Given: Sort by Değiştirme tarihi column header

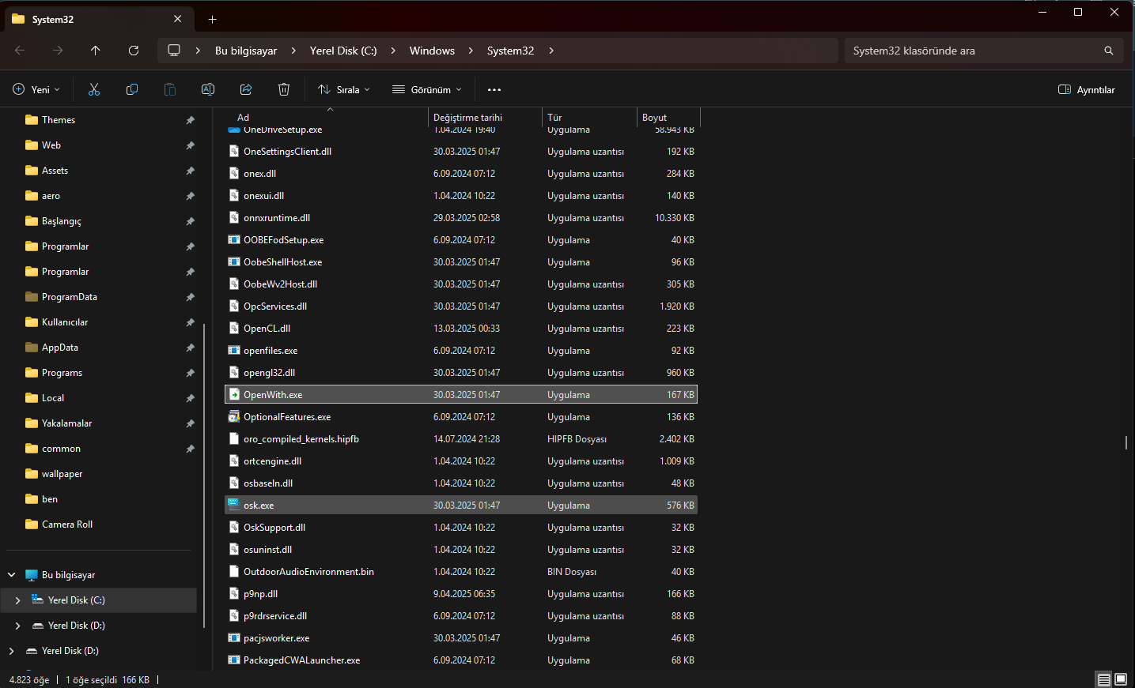Looking at the screenshot, I should click(485, 117).
